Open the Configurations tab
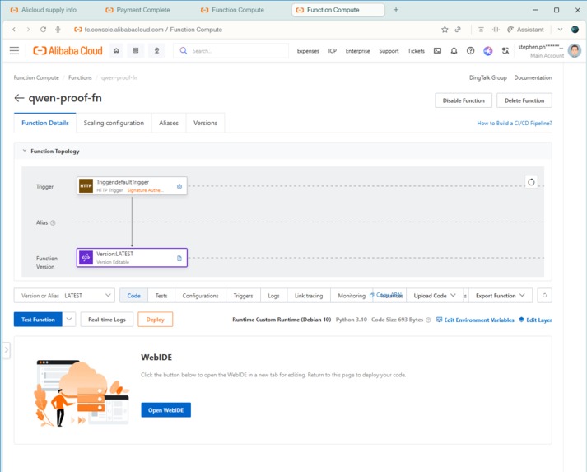 tap(200, 296)
